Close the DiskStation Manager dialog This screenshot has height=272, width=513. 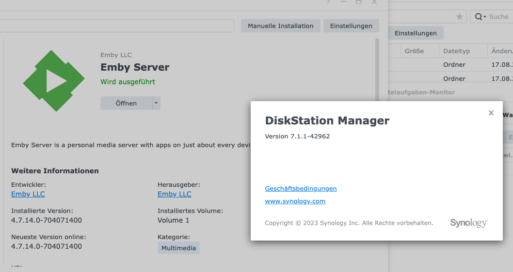coord(491,113)
